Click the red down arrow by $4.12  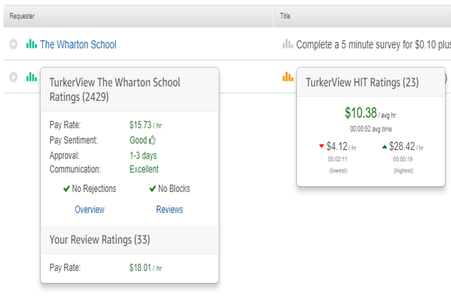321,146
